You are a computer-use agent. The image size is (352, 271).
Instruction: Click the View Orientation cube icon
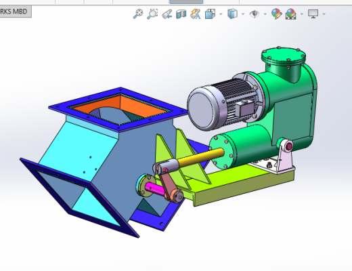[x=210, y=14]
